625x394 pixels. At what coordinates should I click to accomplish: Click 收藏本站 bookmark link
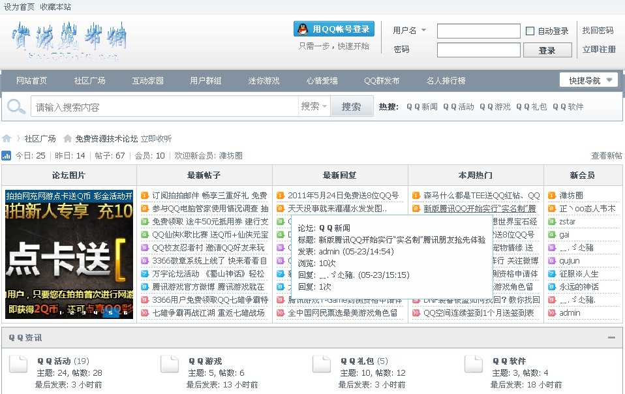pyautogui.click(x=56, y=7)
